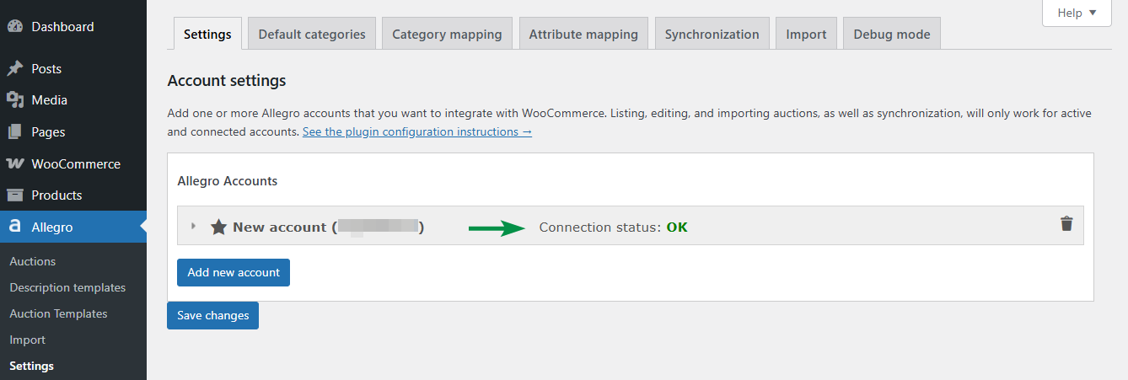Click the Save changes button
The image size is (1128, 380).
212,315
